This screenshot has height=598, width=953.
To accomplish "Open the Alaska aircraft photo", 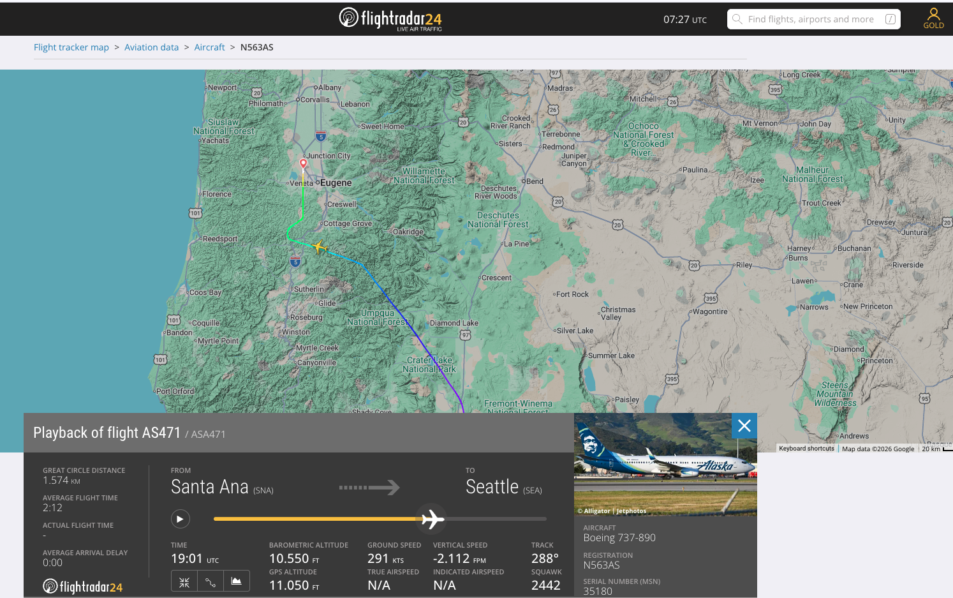I will [x=665, y=464].
